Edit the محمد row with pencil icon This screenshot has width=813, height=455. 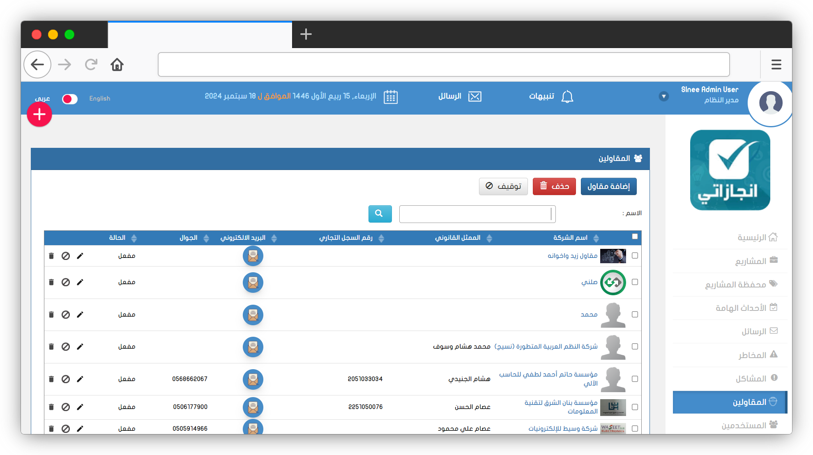coord(80,315)
